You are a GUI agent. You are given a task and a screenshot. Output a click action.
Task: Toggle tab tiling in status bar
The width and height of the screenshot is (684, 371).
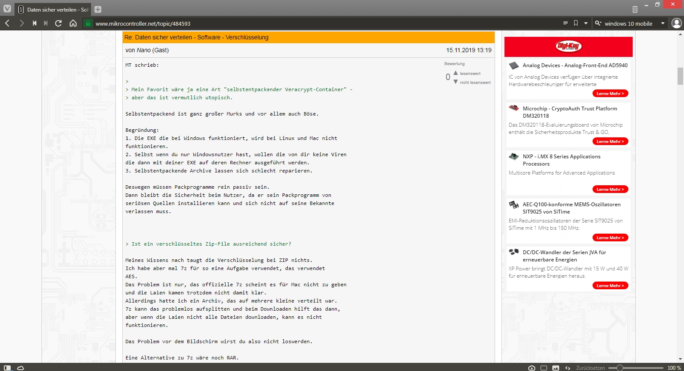[x=544, y=368]
